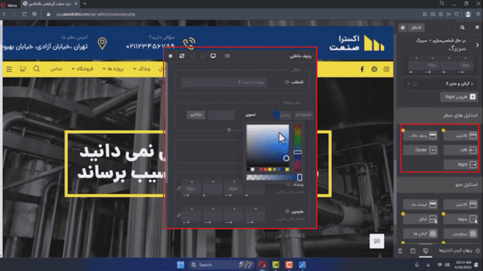Click the selection help info icon

click(287, 82)
